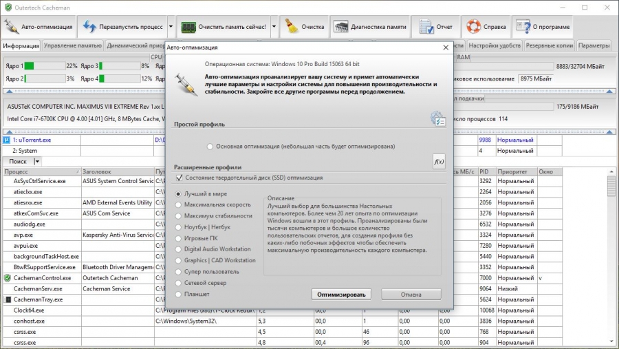The image size is (619, 349).
Task: Choose the Планшет profile
Action: (x=178, y=295)
